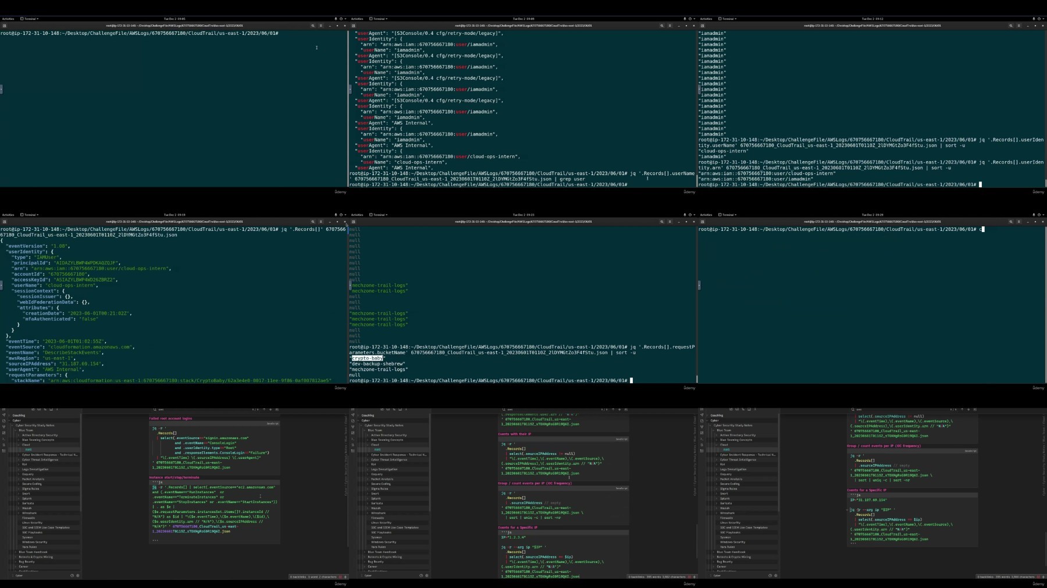Viewport: 1047px width, 588px height.
Task: Expand Wireshark folder in the 31.187.69.154 notes window
Action: point(717,513)
